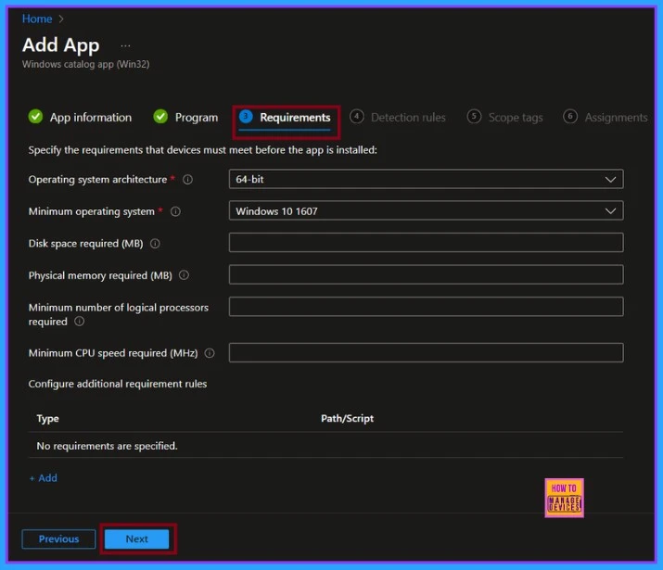Screen dimensions: 663x570
Task: Click info icon for Minimum CPU speed
Action: (210, 353)
